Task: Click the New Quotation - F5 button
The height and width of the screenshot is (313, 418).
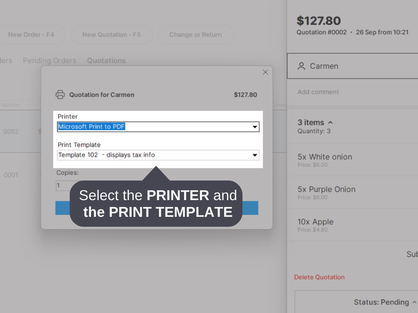Action: [x=111, y=35]
